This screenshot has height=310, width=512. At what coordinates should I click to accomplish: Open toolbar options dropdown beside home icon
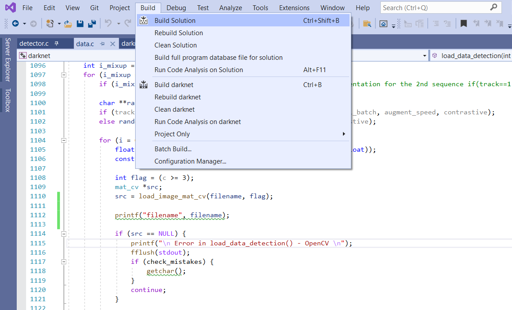pos(394,26)
